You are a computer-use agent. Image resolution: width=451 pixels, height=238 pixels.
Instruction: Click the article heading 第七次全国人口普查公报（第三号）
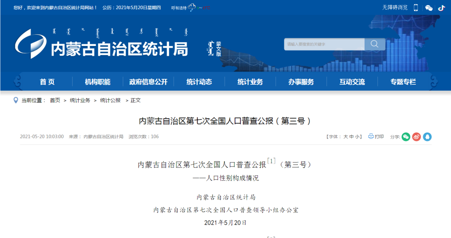225,121
